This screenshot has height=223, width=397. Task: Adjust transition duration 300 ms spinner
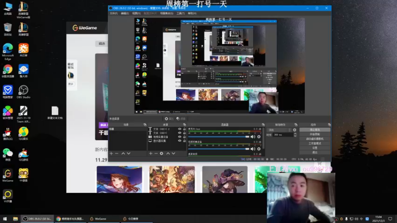(x=283, y=135)
